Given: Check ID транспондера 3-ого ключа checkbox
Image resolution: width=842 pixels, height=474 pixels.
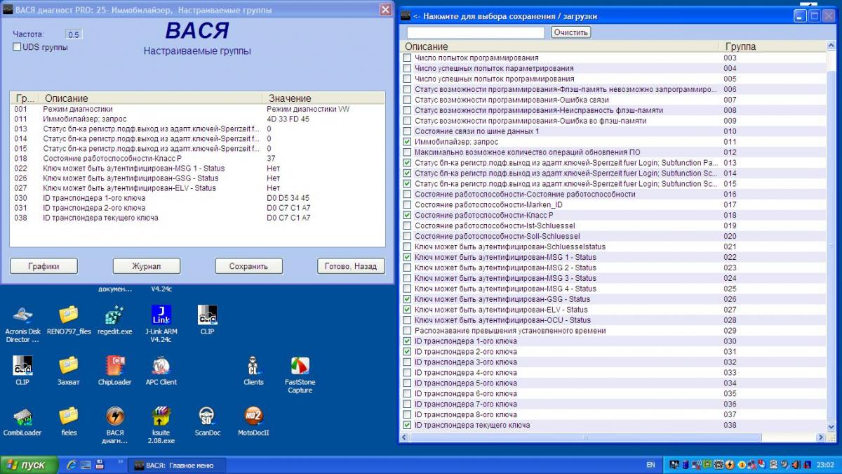Looking at the screenshot, I should click(407, 362).
